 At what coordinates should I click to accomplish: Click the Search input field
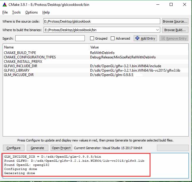50,38
